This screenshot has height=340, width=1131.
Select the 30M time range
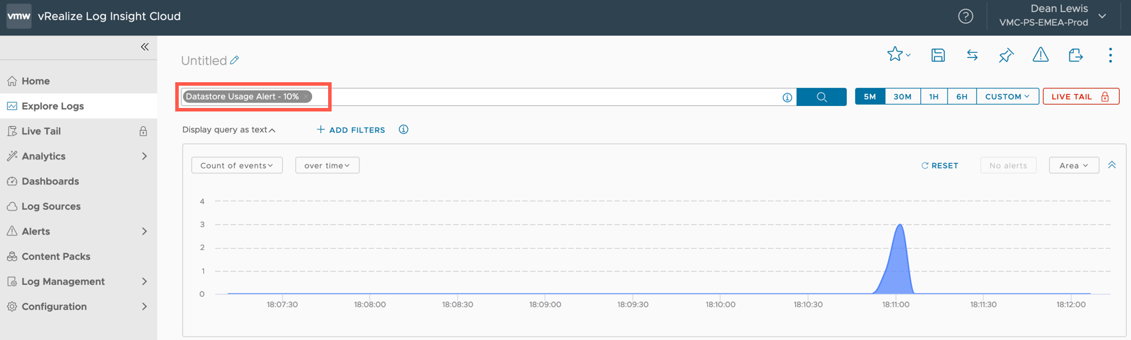[x=903, y=97]
